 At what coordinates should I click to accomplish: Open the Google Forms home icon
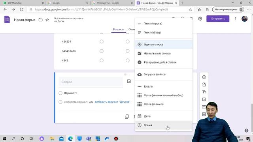(7, 20)
